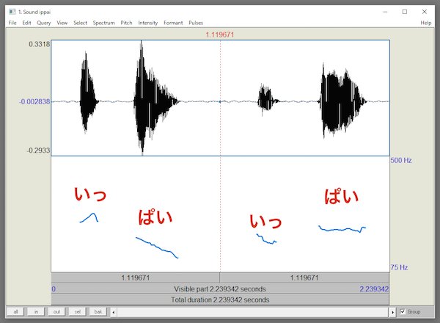Image resolution: width=440 pixels, height=323 pixels.
Task: Click the scrollbar right arrow
Action: [x=392, y=312]
